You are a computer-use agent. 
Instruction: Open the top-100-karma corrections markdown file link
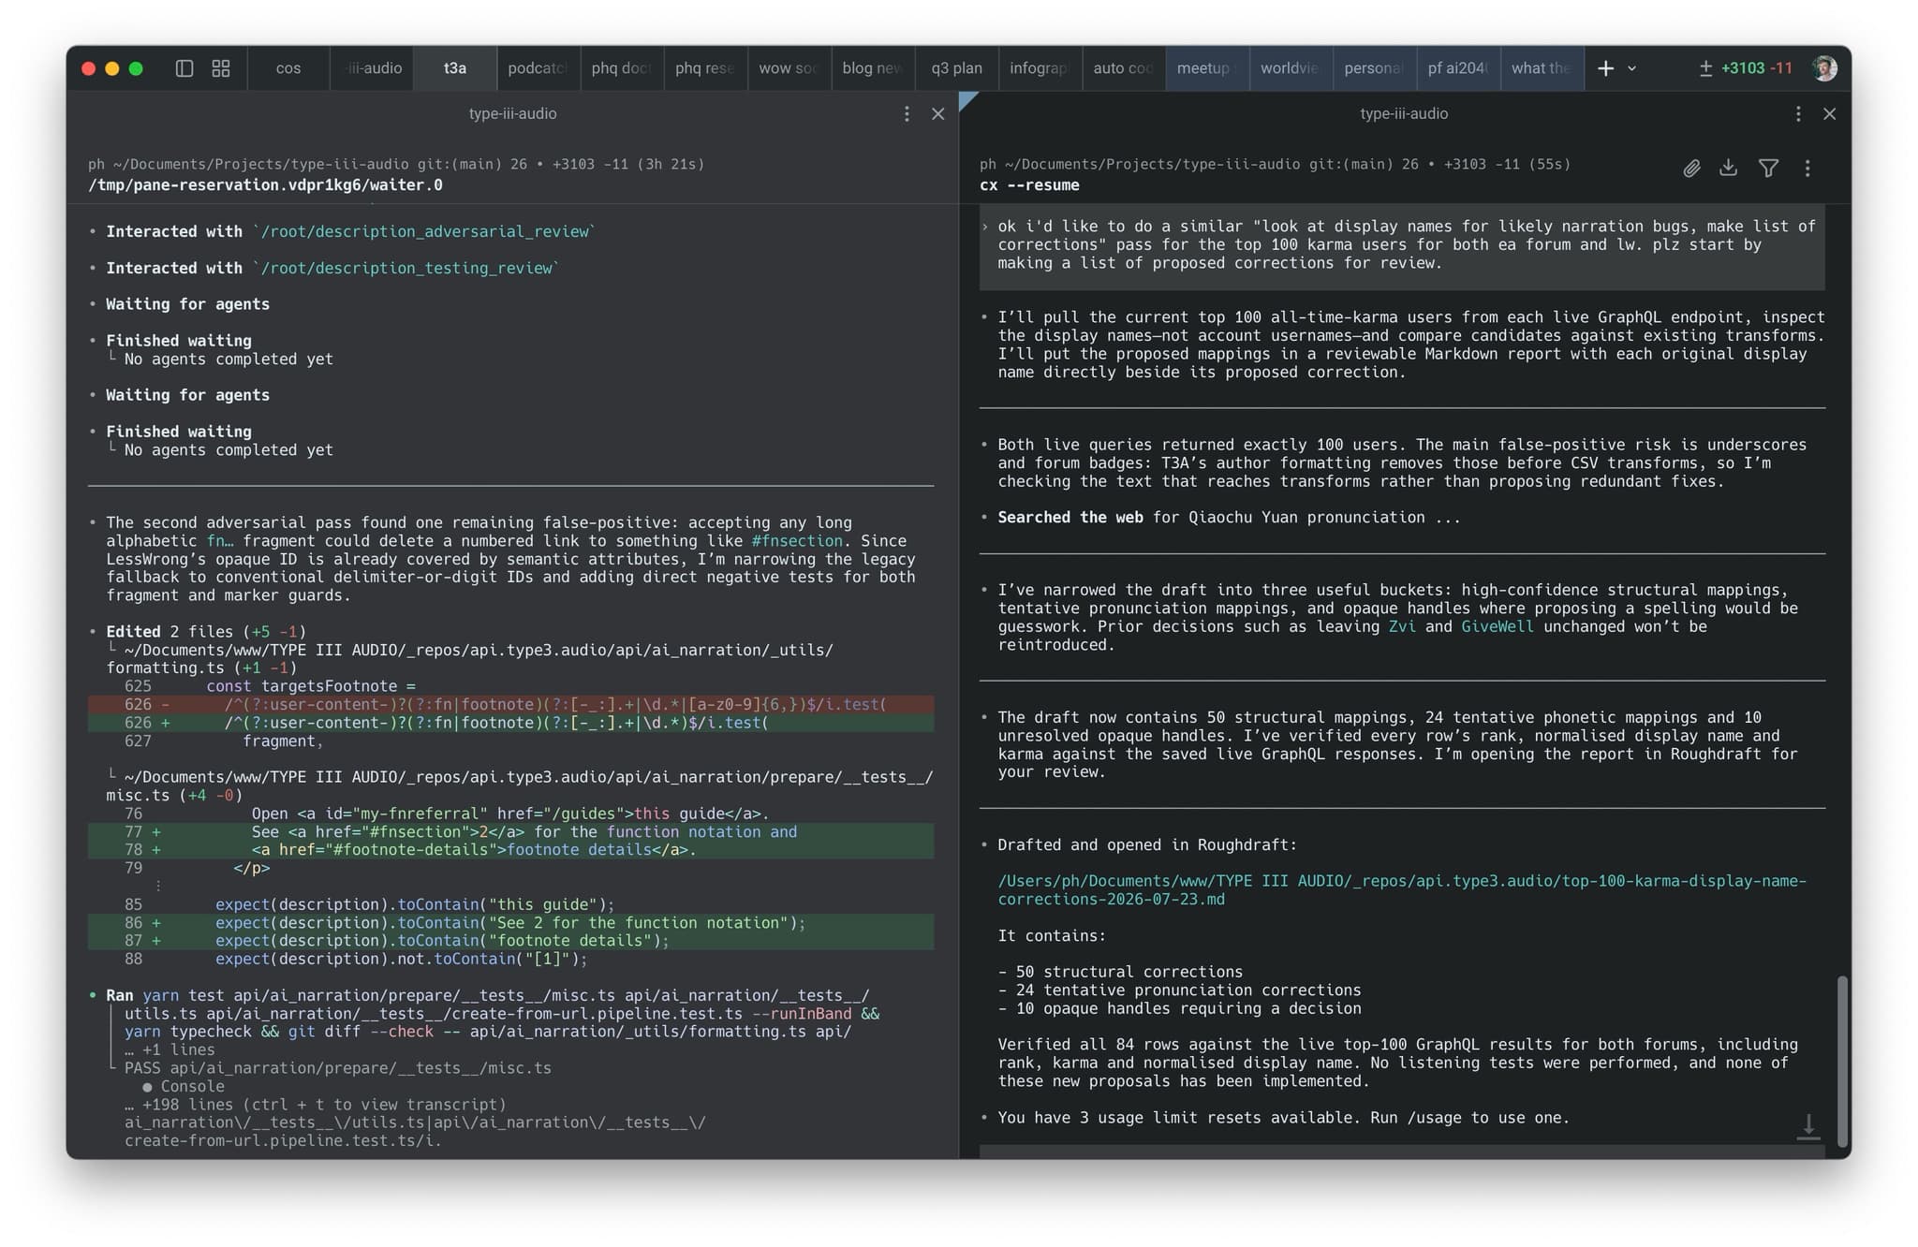pyautogui.click(x=1402, y=890)
